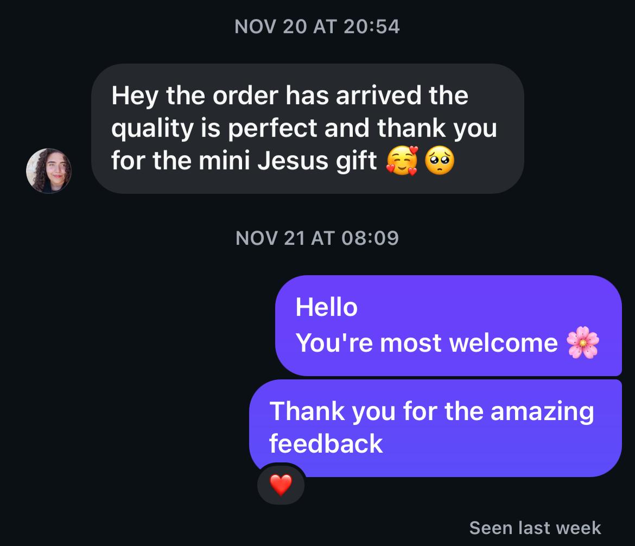Click the 'Seen last week' status text
Screen dimensions: 635x546
click(x=535, y=528)
